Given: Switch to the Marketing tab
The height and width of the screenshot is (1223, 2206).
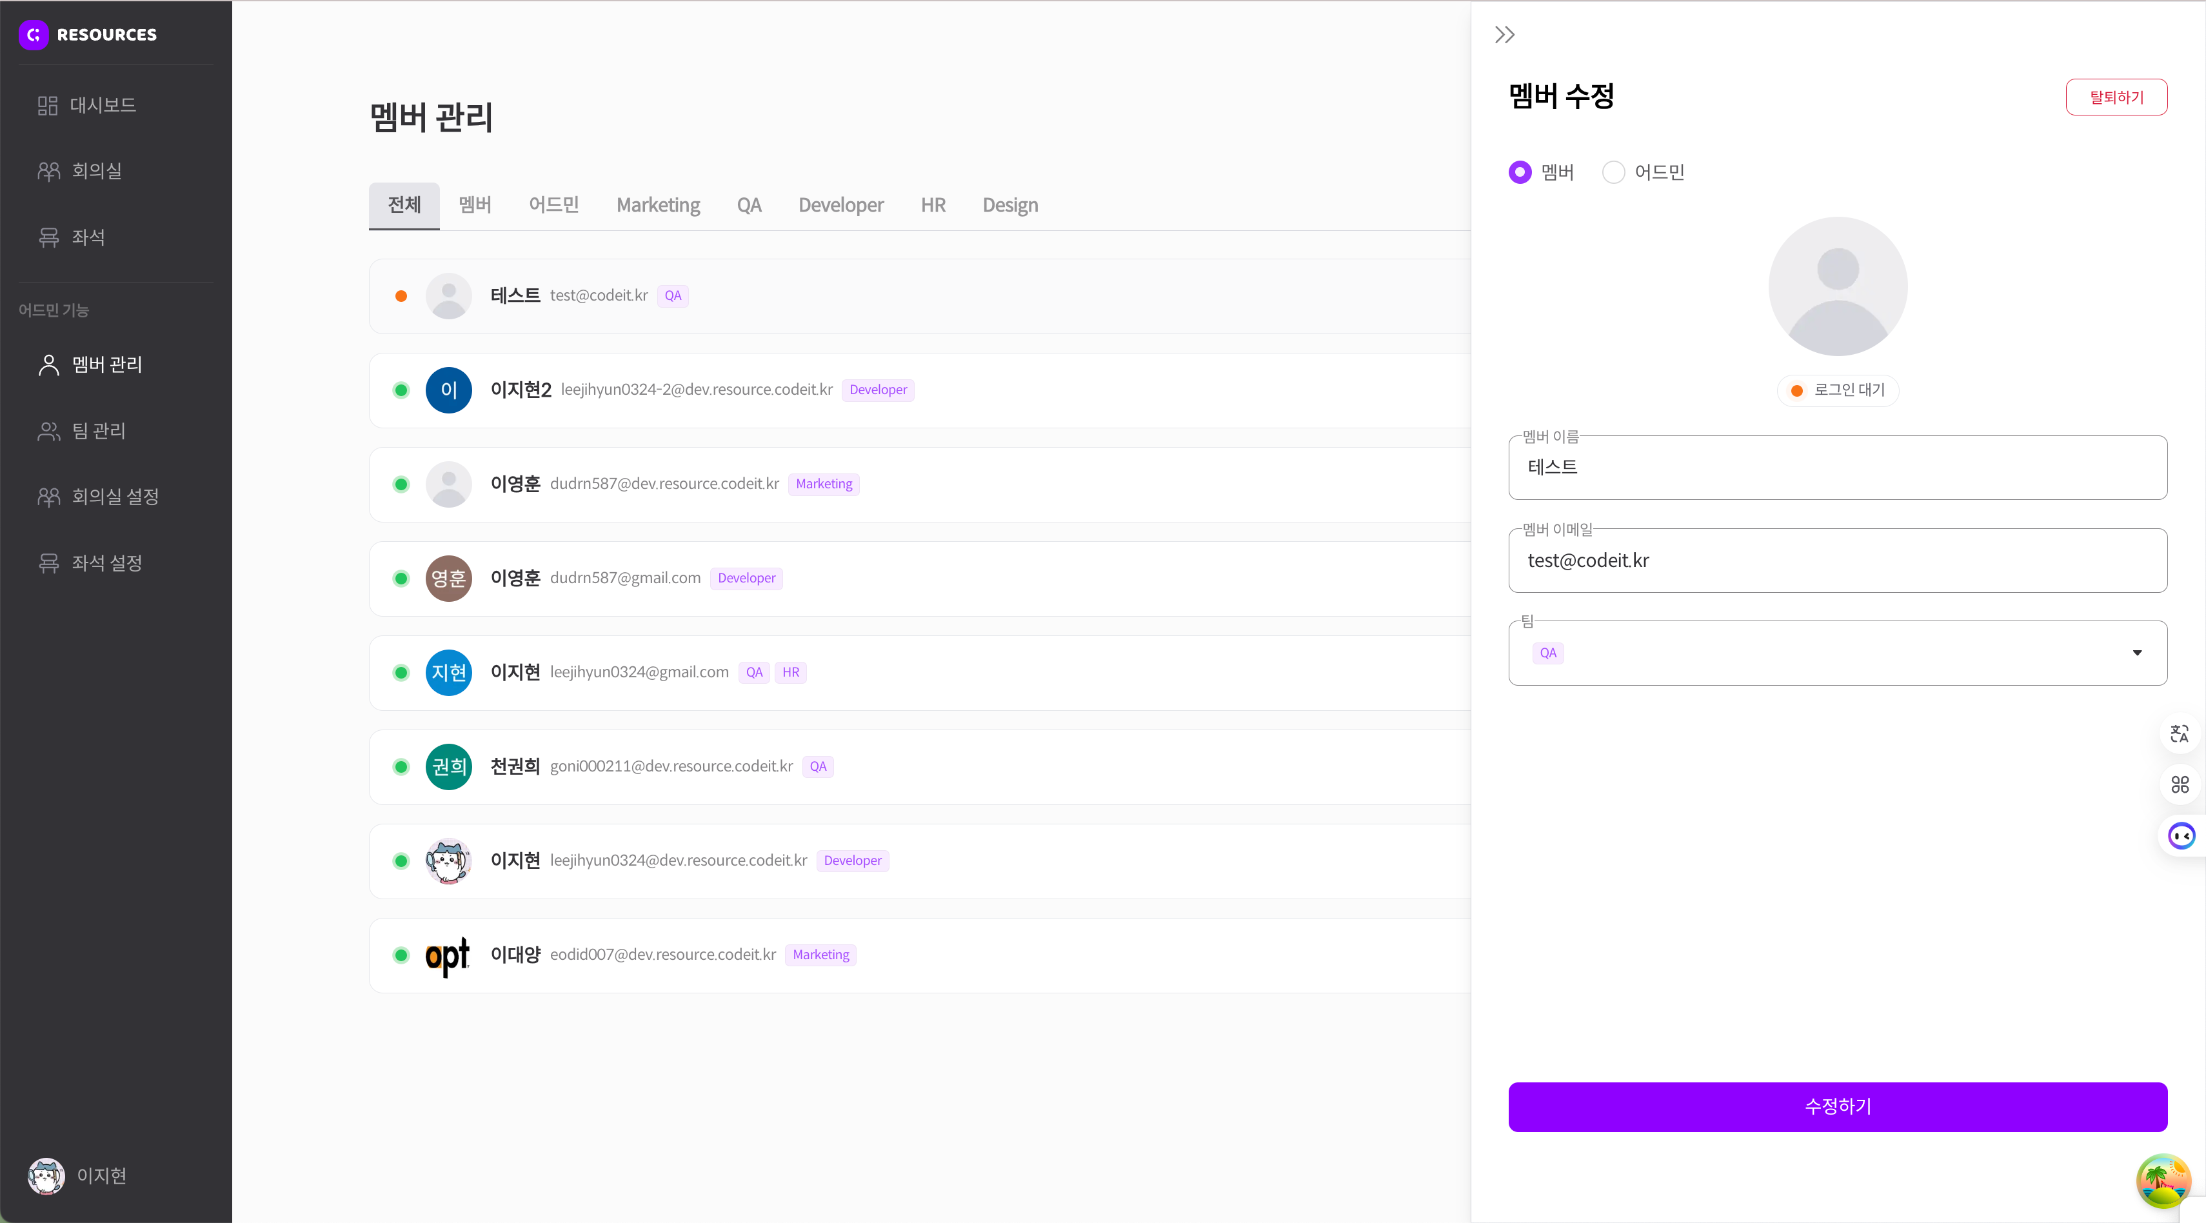Looking at the screenshot, I should 658,206.
